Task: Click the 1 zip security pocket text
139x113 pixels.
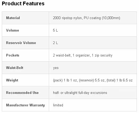Action: point(102,55)
